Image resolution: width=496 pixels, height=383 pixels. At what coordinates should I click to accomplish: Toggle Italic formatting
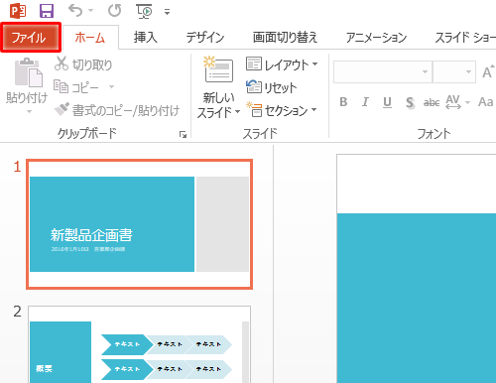coord(365,102)
